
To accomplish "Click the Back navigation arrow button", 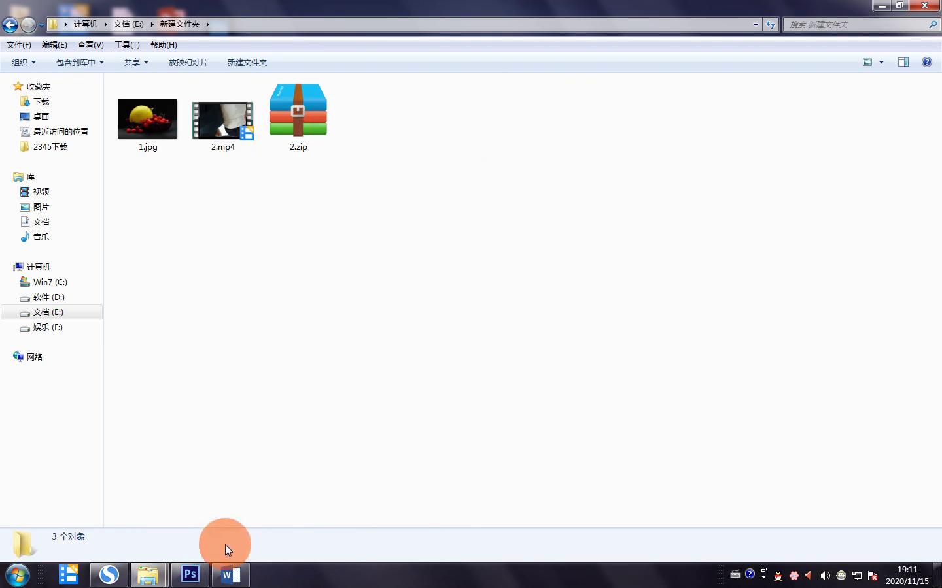I will point(10,25).
